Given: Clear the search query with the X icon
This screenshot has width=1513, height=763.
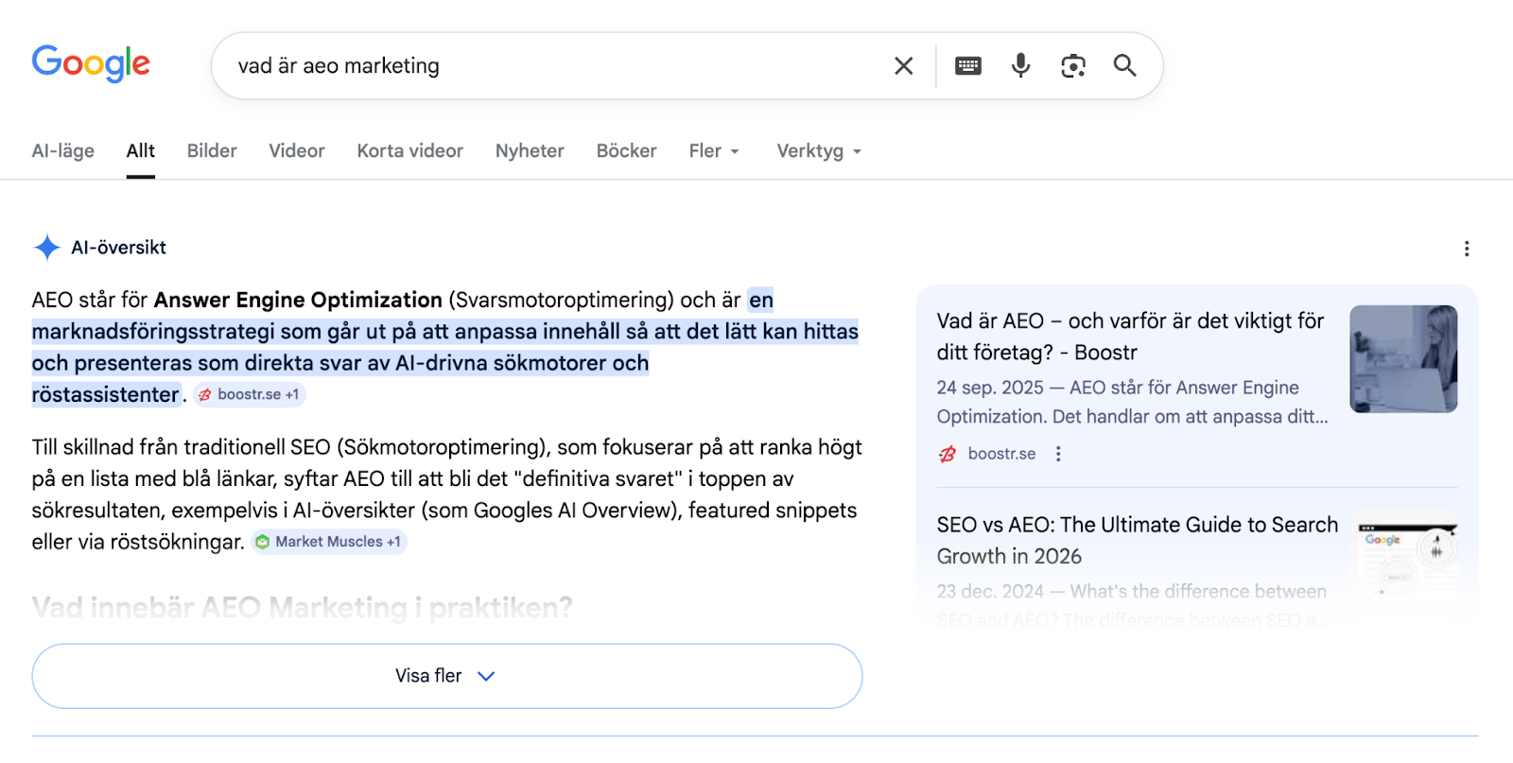Looking at the screenshot, I should pyautogui.click(x=903, y=66).
